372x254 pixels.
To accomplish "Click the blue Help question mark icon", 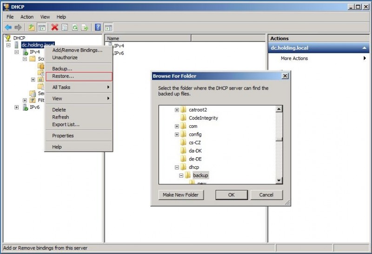I will tap(98, 27).
